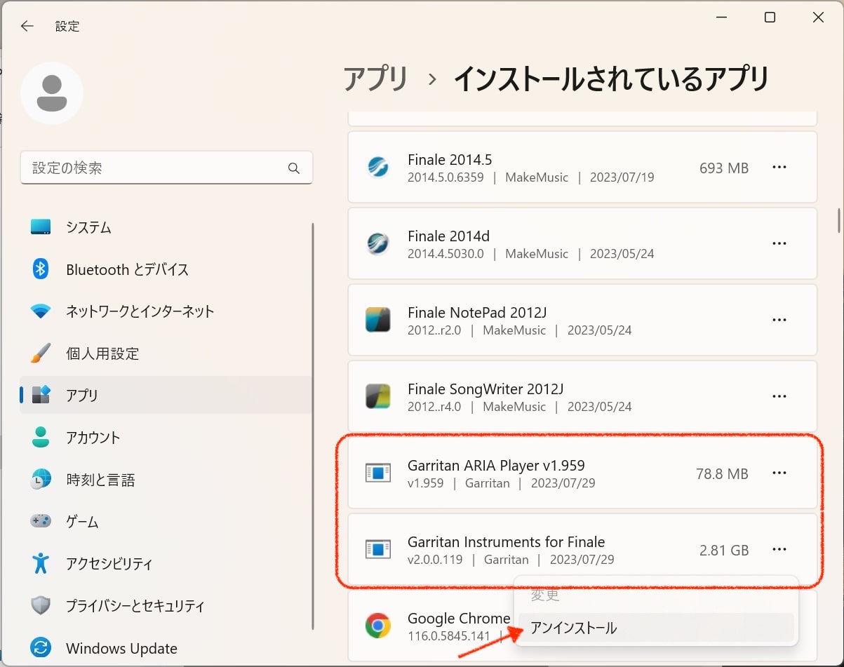The height and width of the screenshot is (667, 844).
Task: Click the Finale 2014d app icon
Action: (378, 243)
